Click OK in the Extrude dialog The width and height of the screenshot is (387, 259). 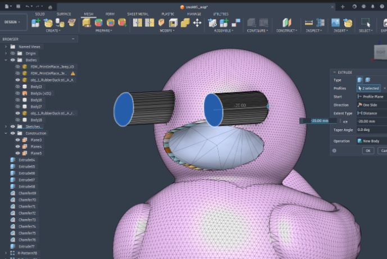tap(368, 151)
